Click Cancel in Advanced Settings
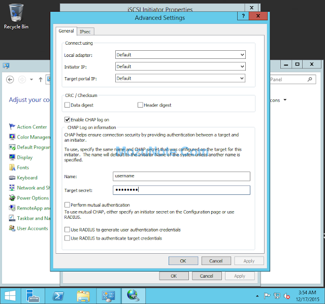 pyautogui.click(x=216, y=261)
